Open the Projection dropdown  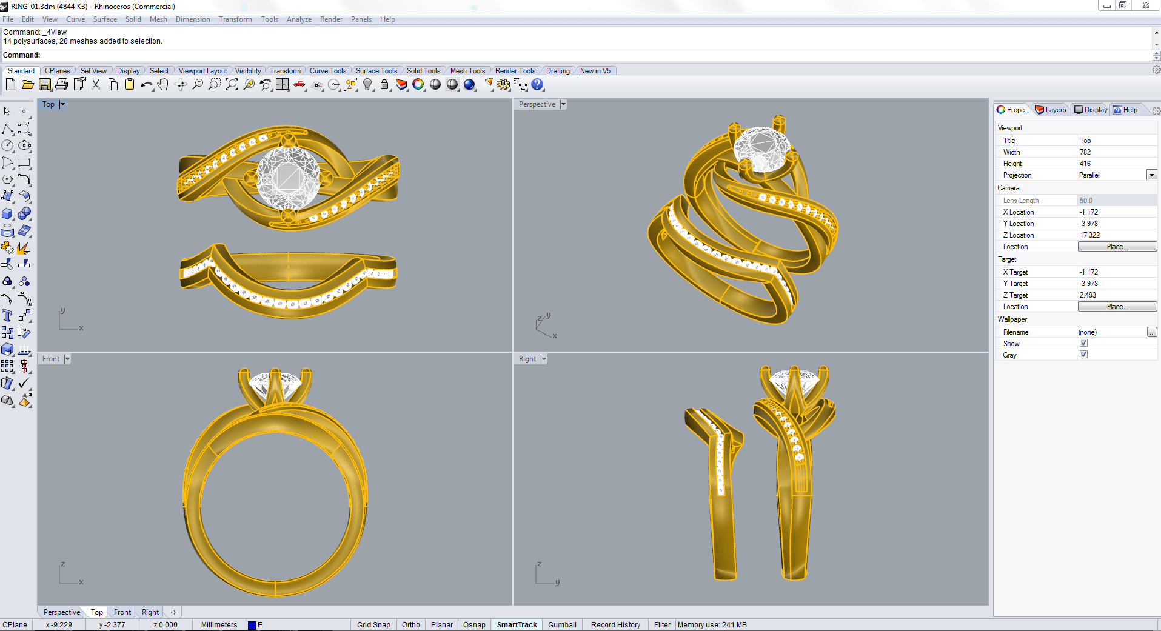pos(1151,175)
